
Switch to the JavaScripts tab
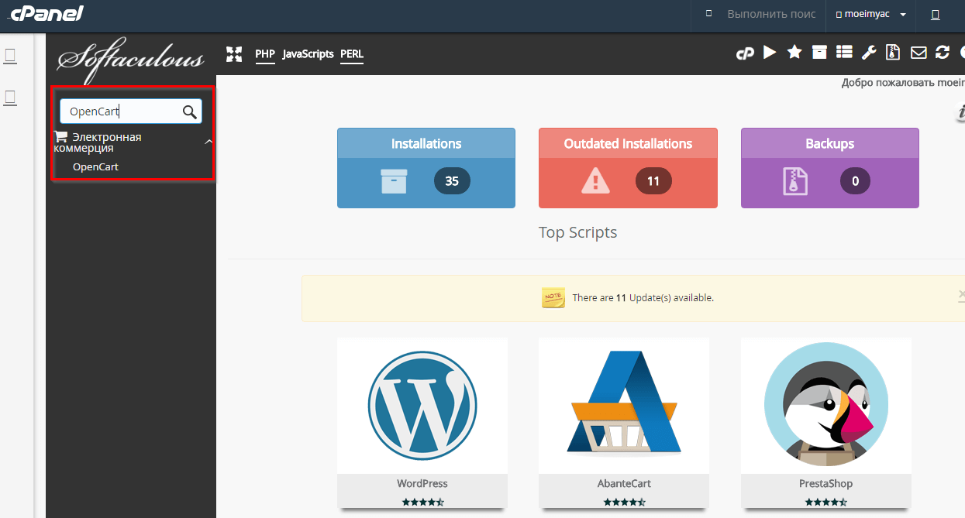(x=308, y=54)
